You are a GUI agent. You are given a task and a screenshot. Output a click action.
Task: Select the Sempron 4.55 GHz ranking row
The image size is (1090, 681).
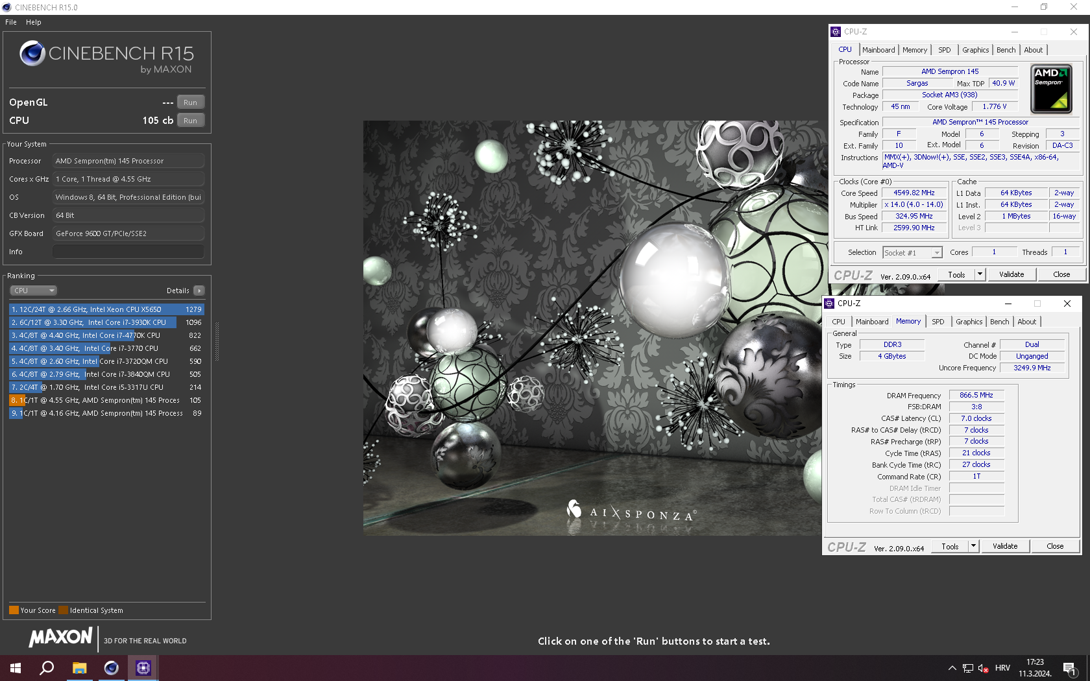[x=106, y=400]
